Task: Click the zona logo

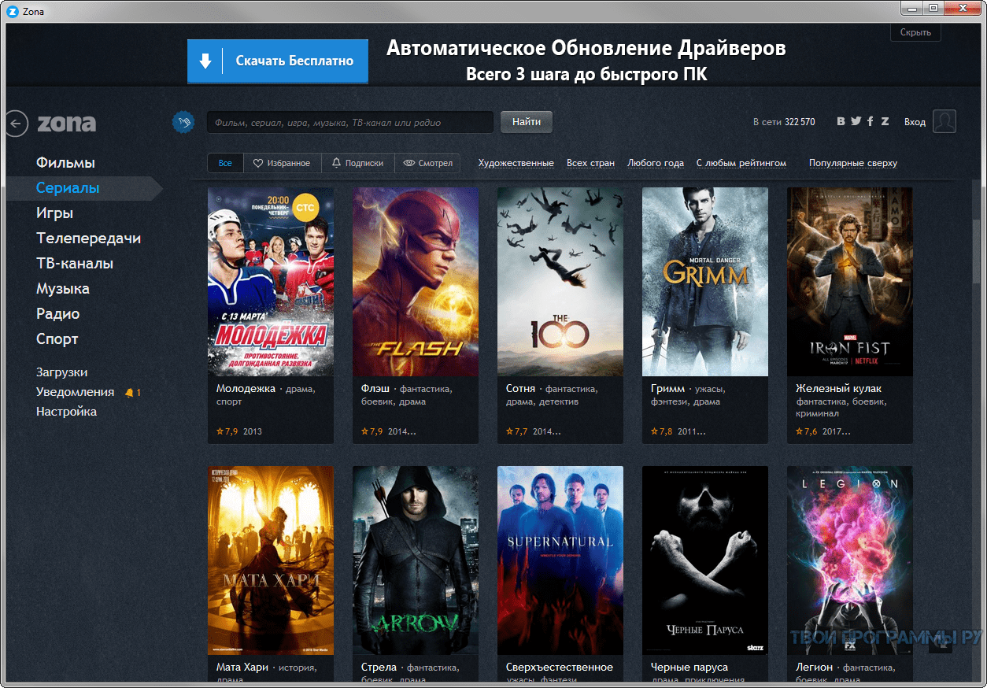Action: [66, 123]
